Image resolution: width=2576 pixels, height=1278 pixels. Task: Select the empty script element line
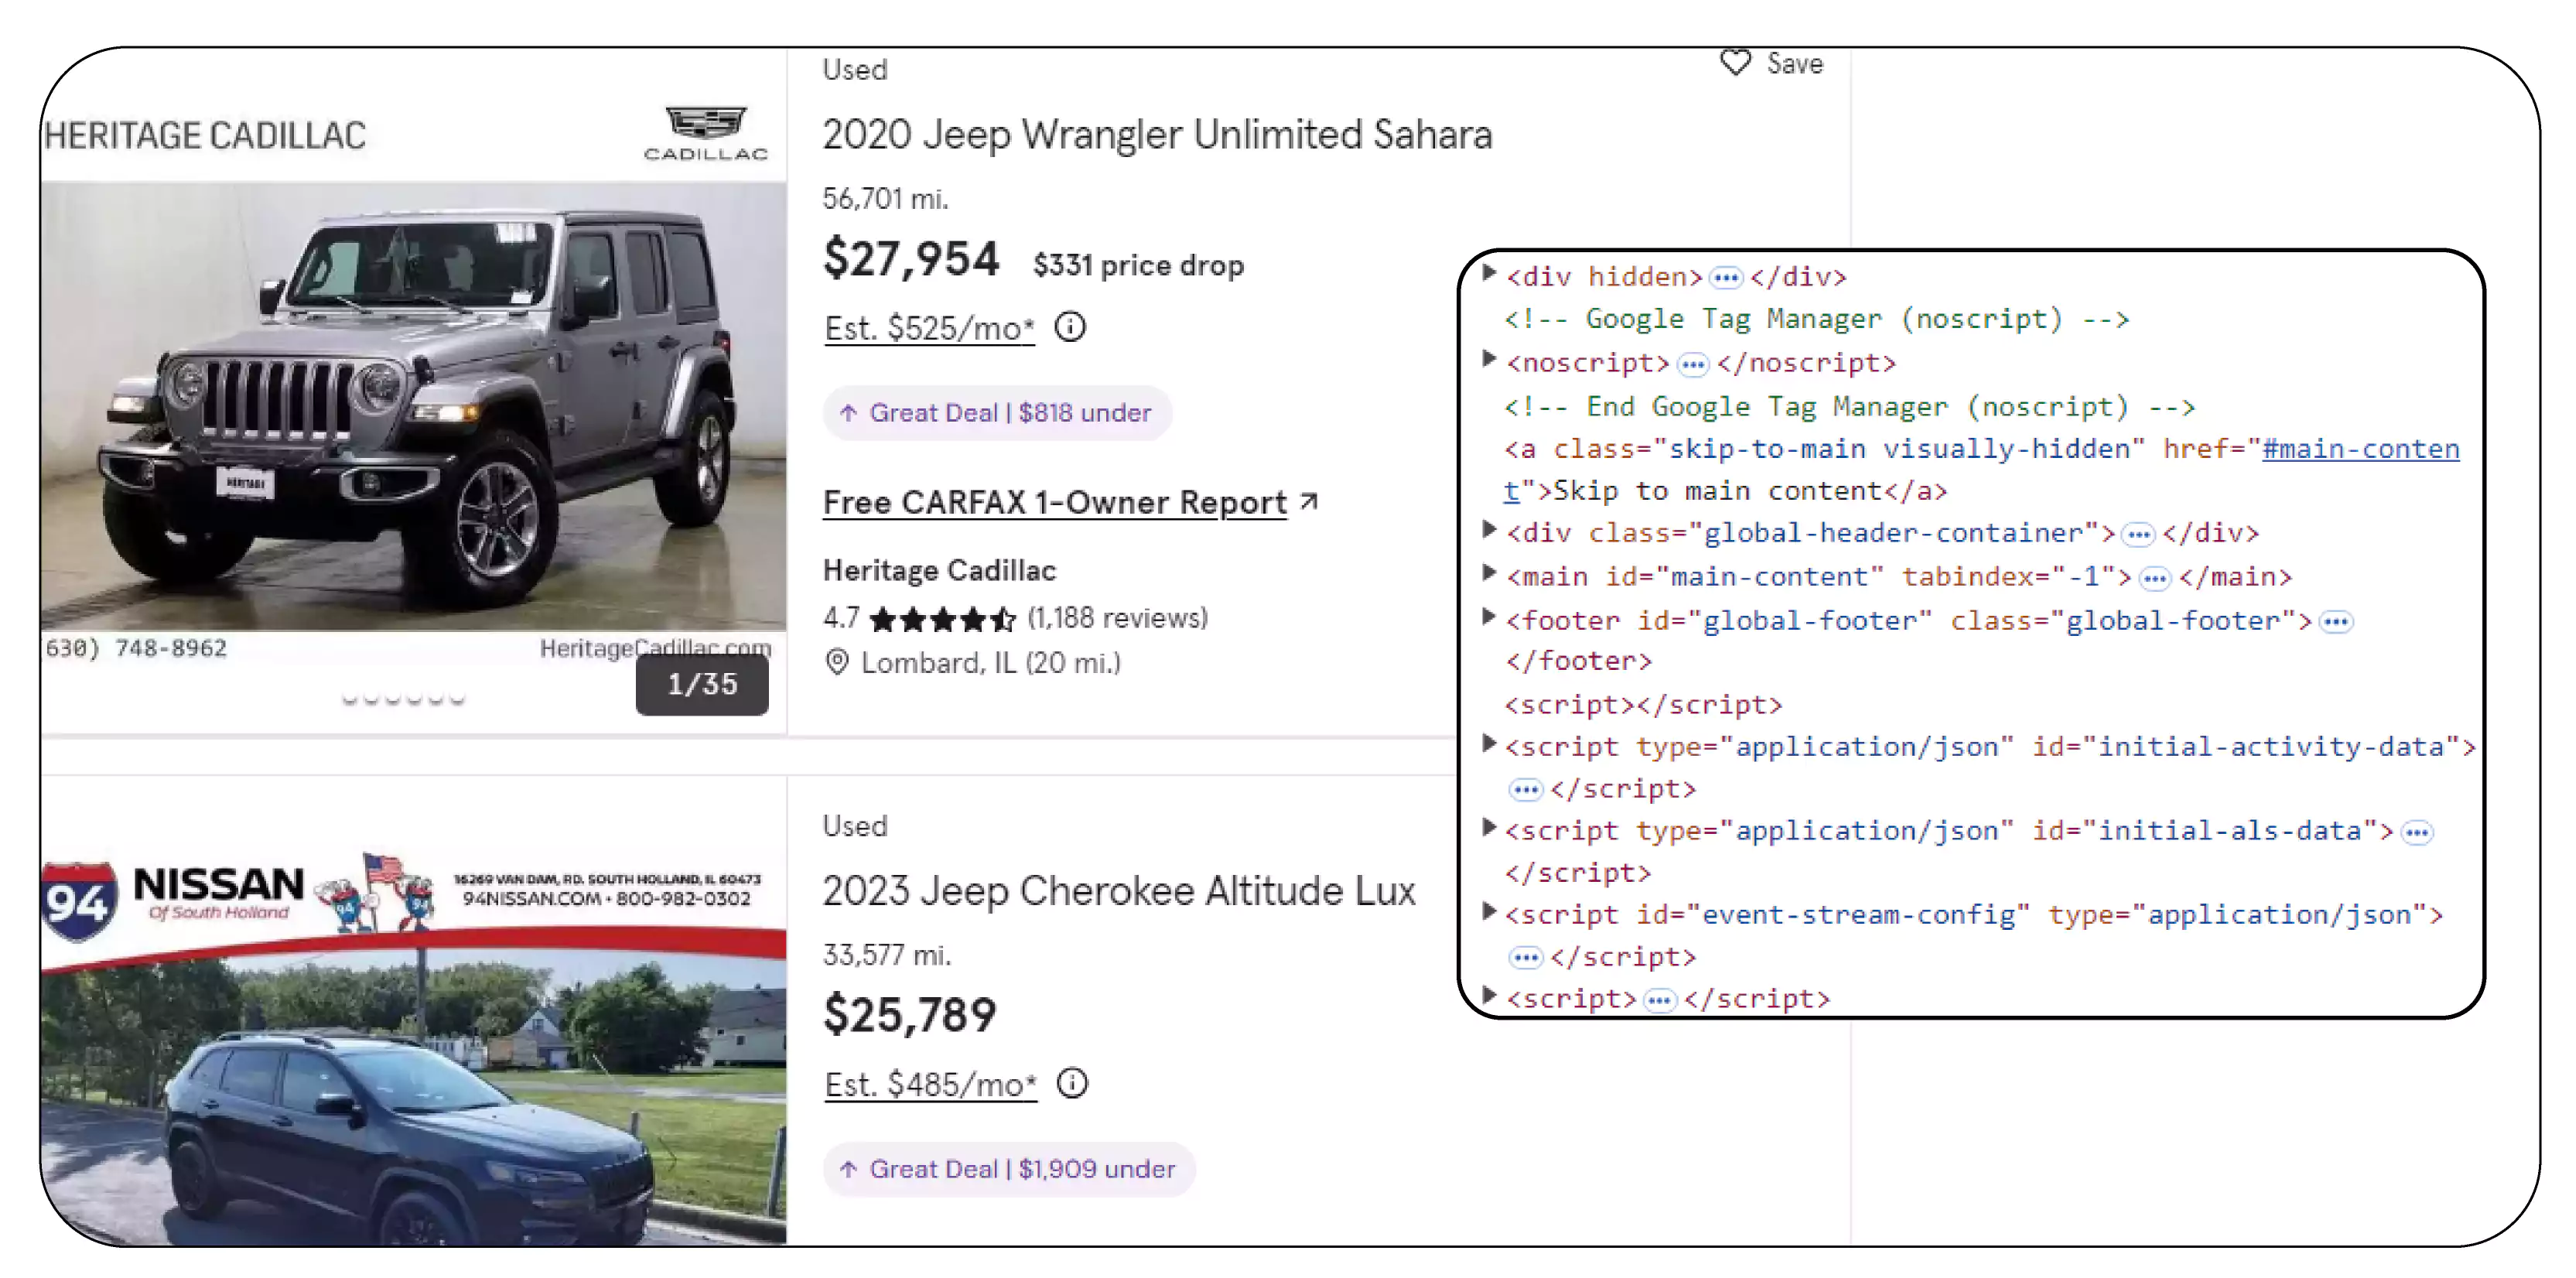point(1643,705)
